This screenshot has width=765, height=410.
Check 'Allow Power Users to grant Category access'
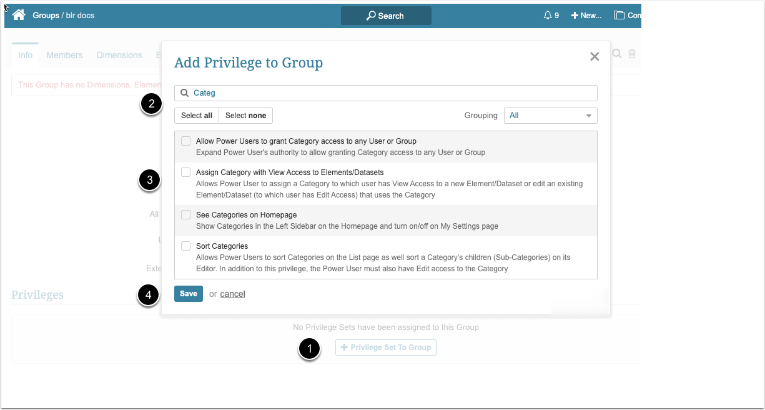pyautogui.click(x=186, y=141)
